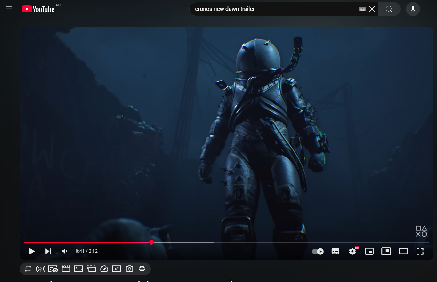Click the corner-bracket frame icon in extension toolbar
This screenshot has width=437, height=282.
point(78,269)
